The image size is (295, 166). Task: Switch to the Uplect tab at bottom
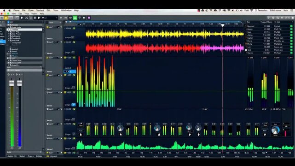[22, 156]
